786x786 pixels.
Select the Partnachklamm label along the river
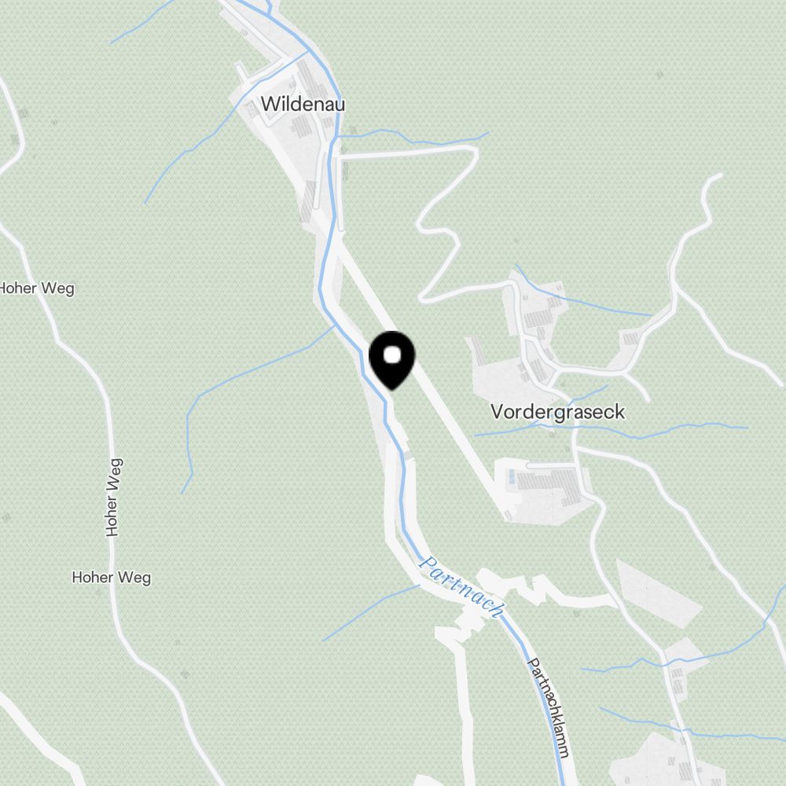pos(549,708)
